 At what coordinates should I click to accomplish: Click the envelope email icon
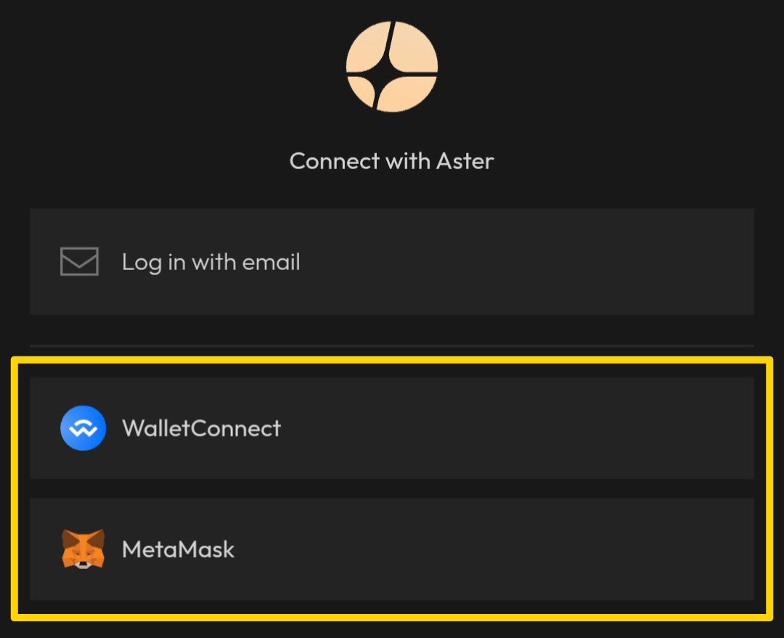[x=79, y=261]
